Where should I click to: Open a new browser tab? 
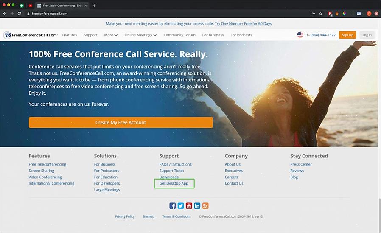tap(94, 6)
